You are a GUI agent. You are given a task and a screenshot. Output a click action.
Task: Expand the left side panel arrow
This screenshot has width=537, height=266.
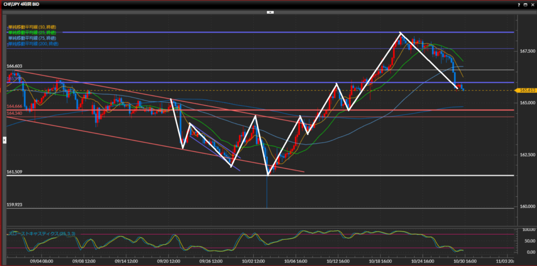5,140
